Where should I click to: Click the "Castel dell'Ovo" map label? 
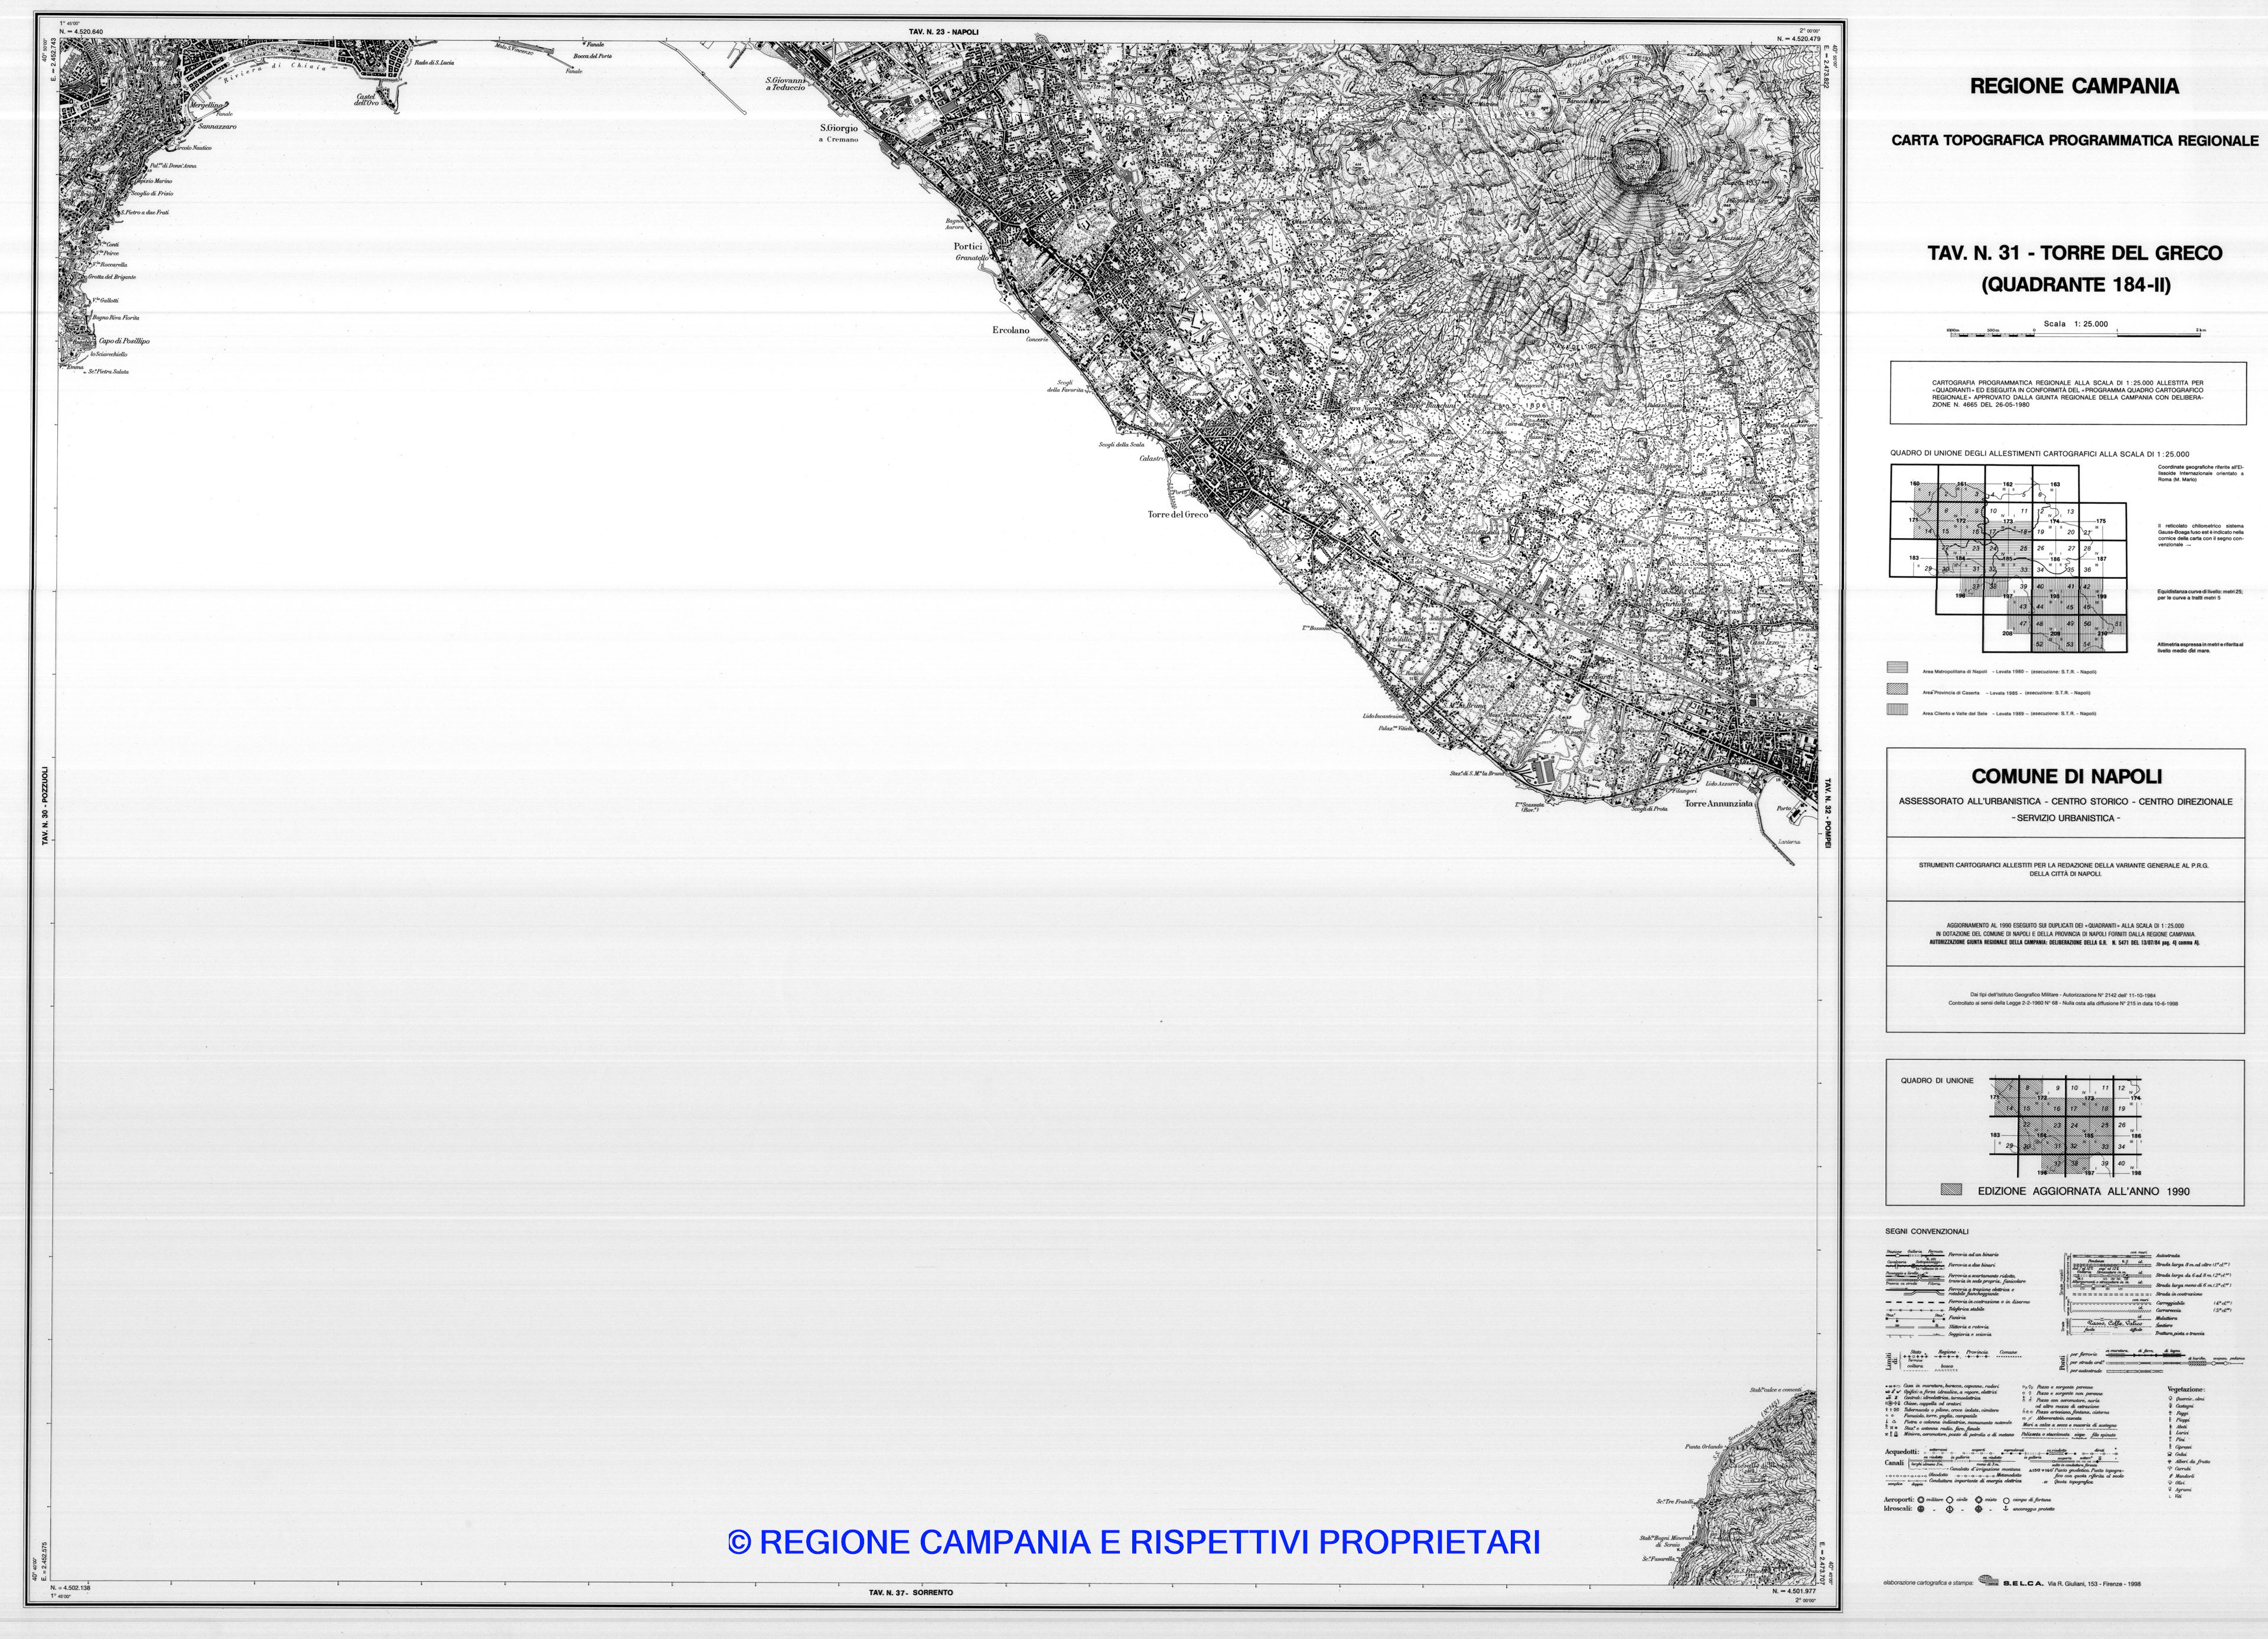367,100
